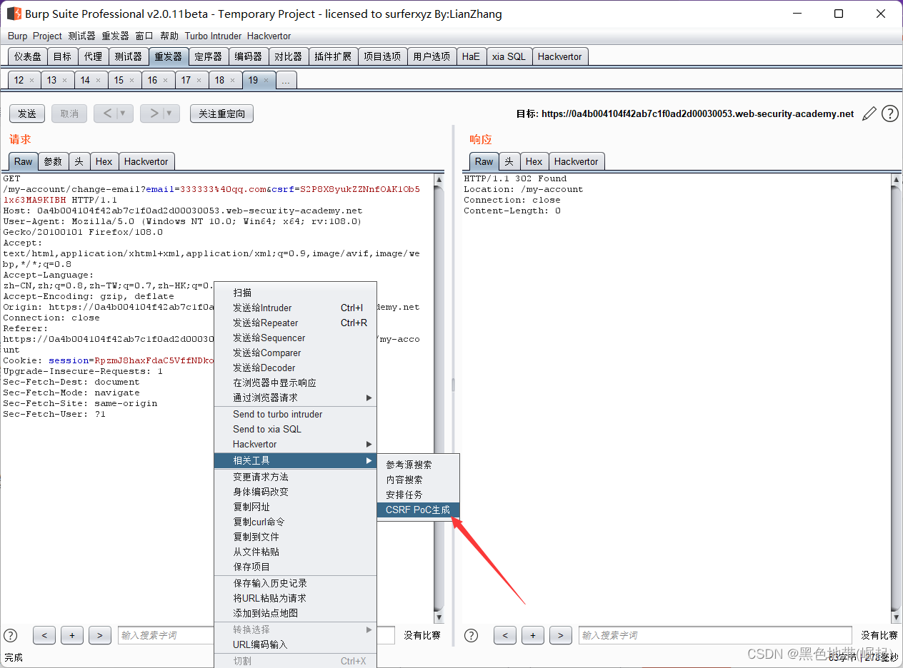Image resolution: width=903 pixels, height=668 pixels.
Task: Click the Burp Suite logo in title bar
Action: [14, 14]
